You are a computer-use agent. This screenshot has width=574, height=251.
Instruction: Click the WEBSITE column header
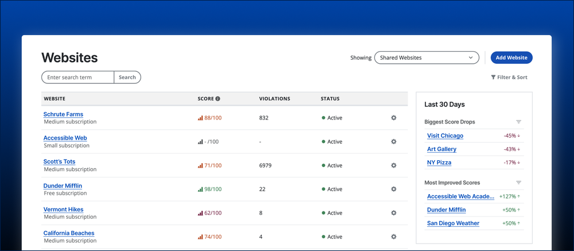(x=55, y=99)
